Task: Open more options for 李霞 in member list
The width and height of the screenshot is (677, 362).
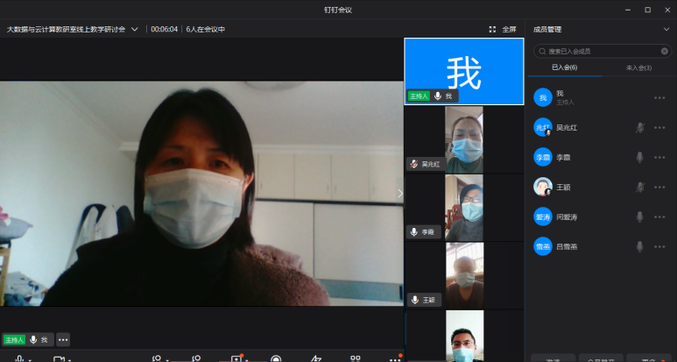Action: pyautogui.click(x=659, y=158)
